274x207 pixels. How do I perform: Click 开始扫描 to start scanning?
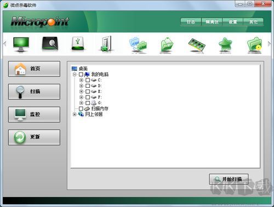click(x=229, y=179)
